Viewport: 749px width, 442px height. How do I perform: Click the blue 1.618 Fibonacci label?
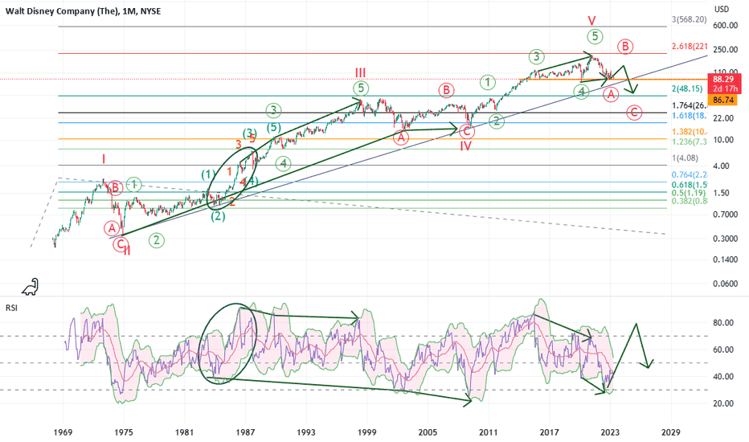pyautogui.click(x=690, y=116)
